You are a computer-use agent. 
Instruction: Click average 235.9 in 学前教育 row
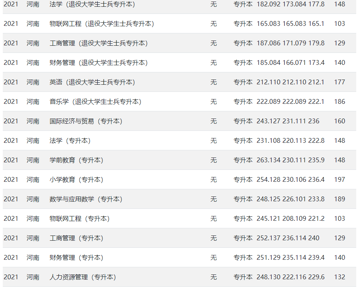[x=316, y=160]
